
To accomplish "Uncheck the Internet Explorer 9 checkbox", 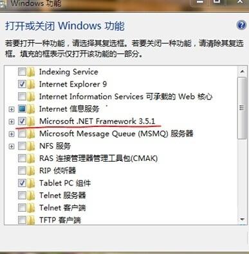I will point(22,84).
